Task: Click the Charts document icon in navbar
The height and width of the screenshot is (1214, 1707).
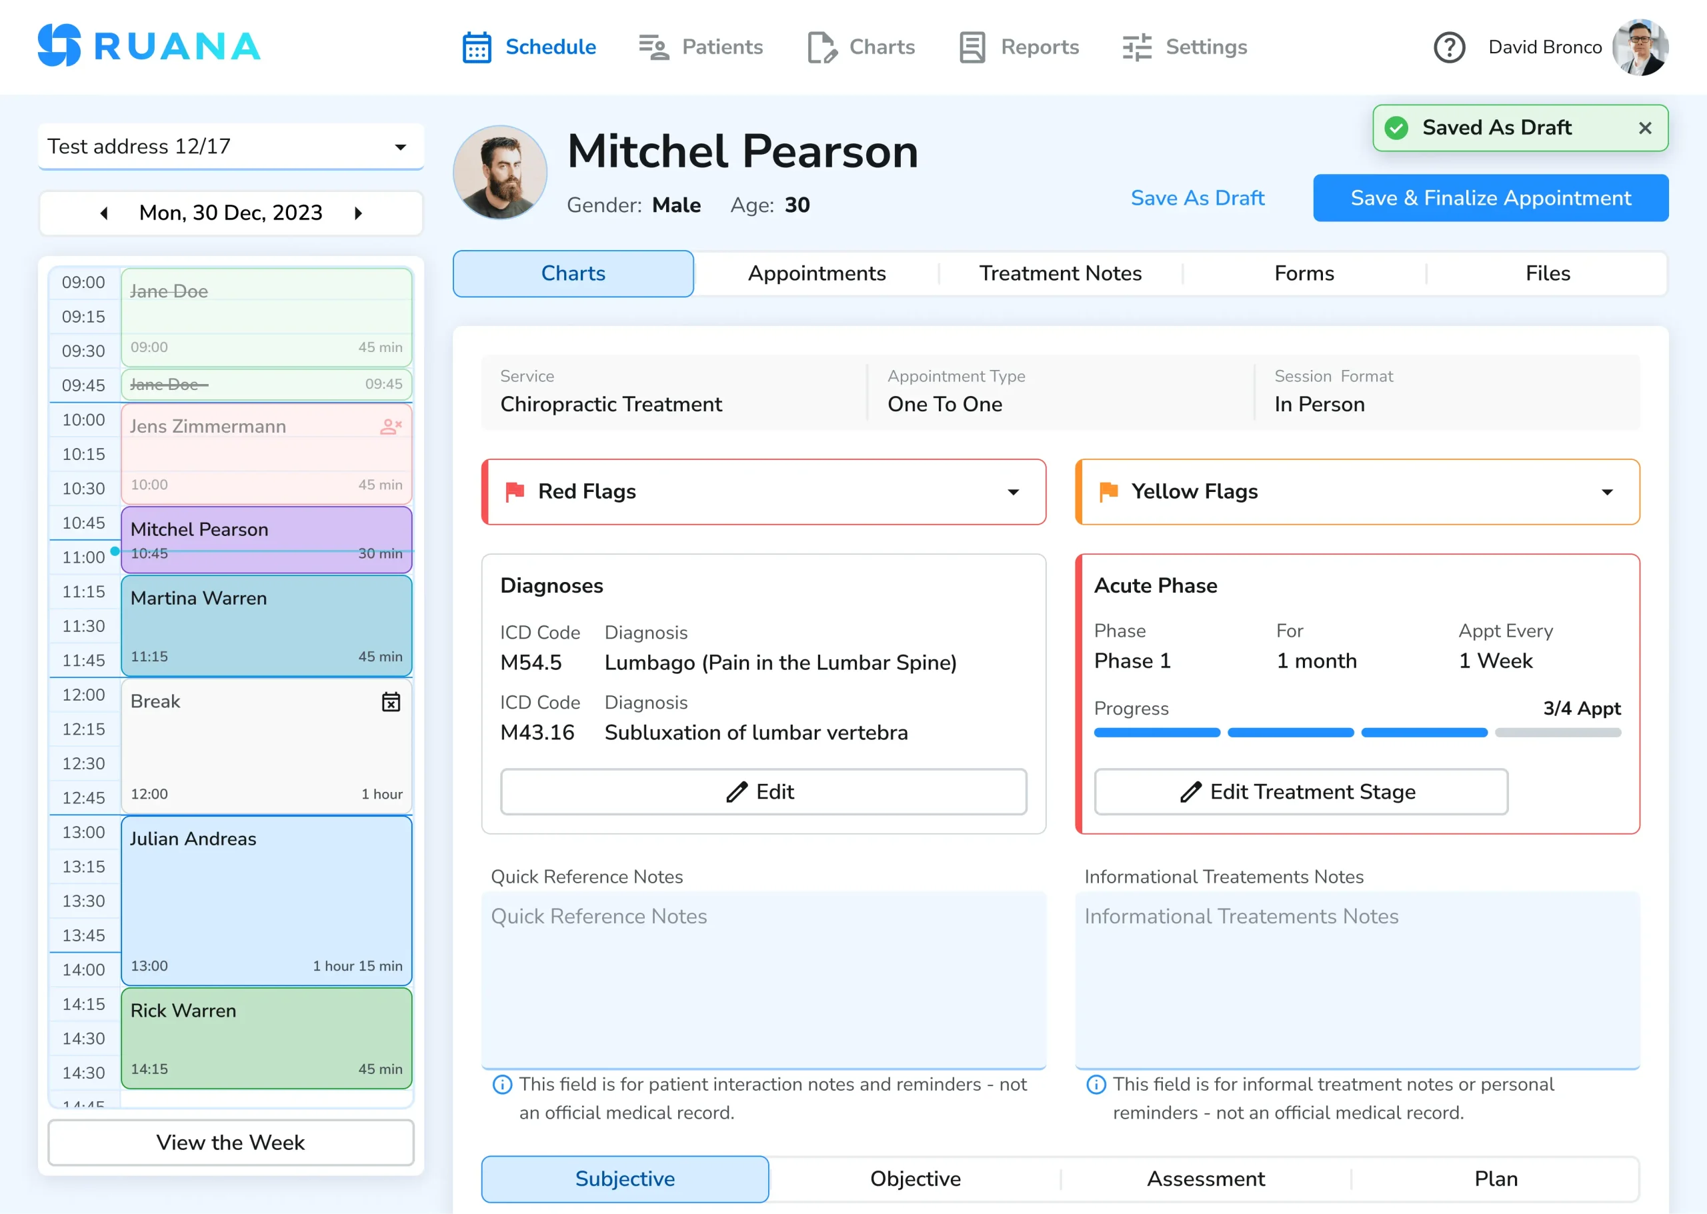Action: [x=821, y=47]
